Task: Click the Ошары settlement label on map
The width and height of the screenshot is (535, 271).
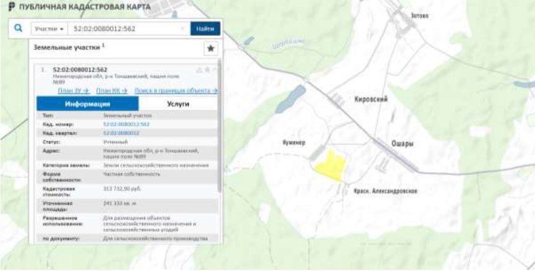Action: point(402,144)
